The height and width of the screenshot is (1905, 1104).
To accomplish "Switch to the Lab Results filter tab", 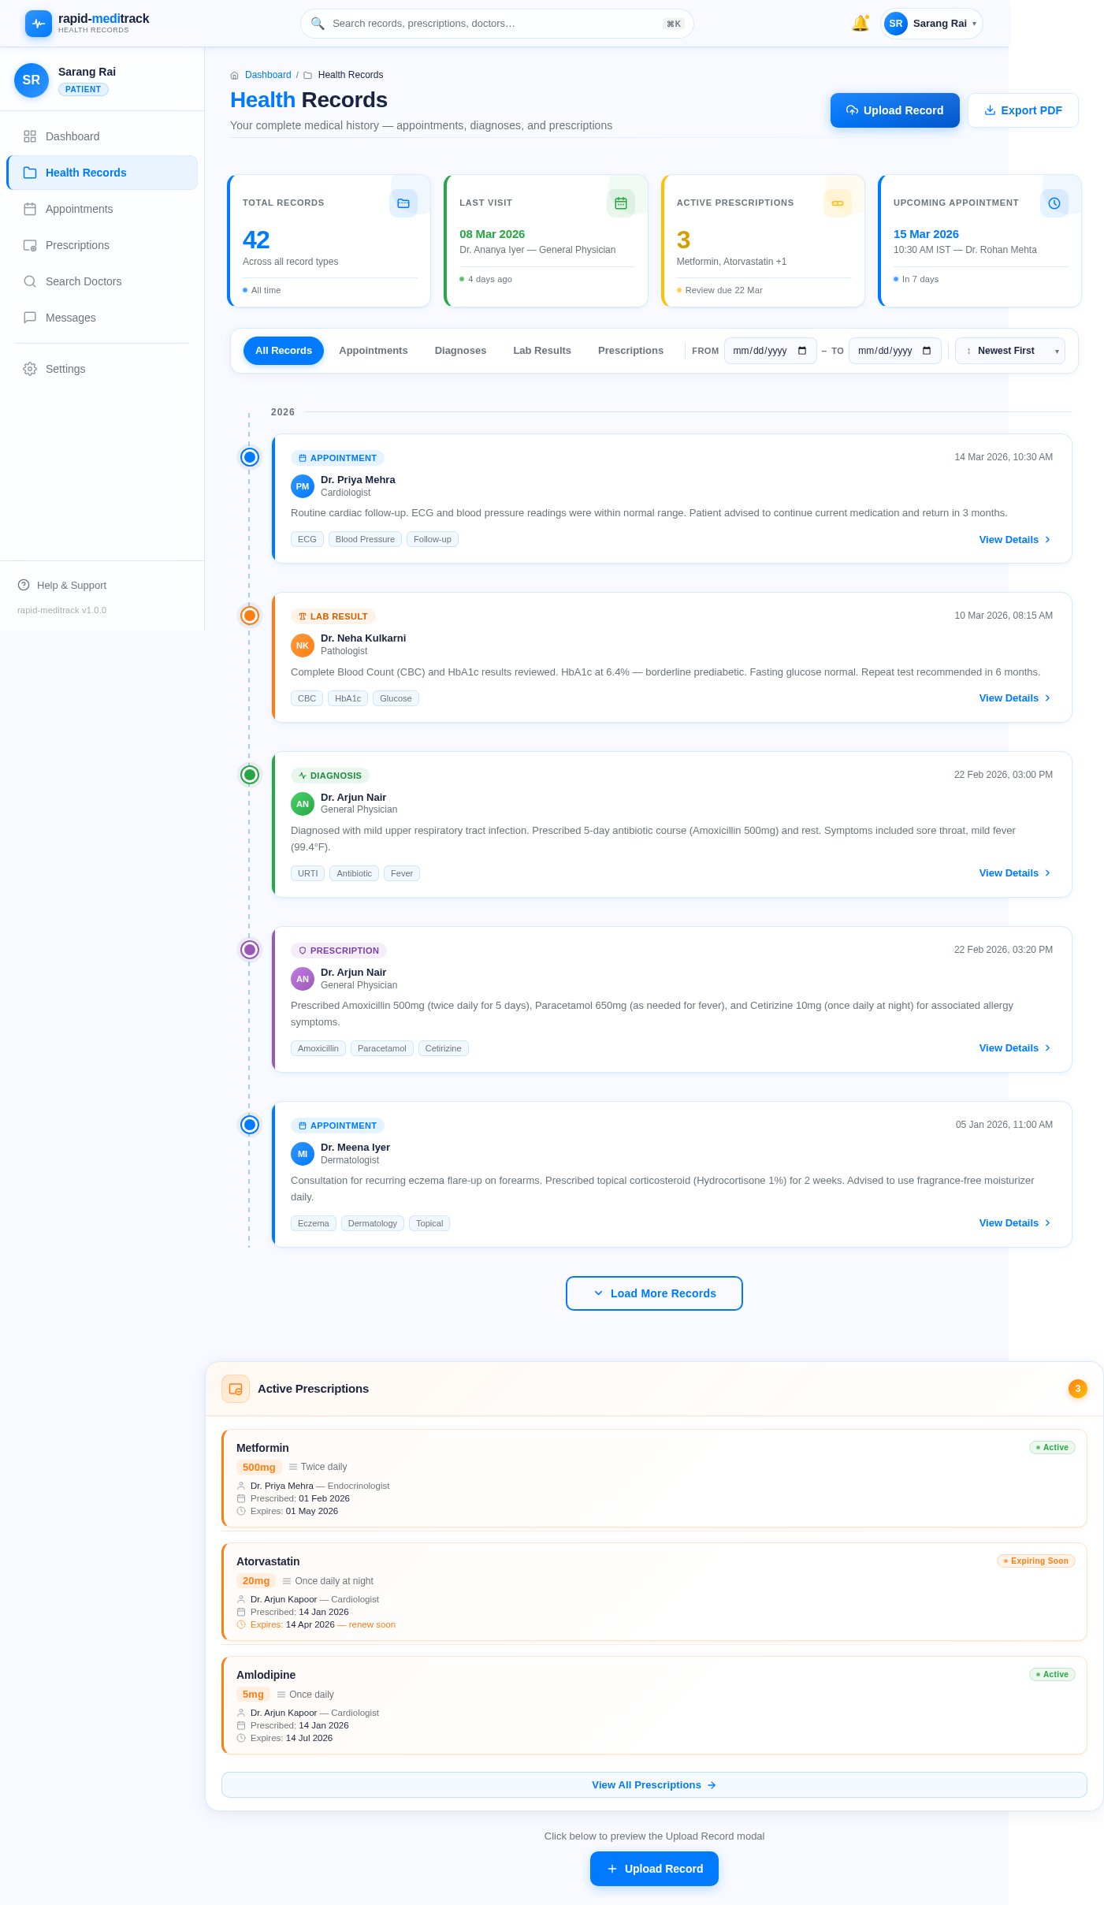I will point(541,351).
